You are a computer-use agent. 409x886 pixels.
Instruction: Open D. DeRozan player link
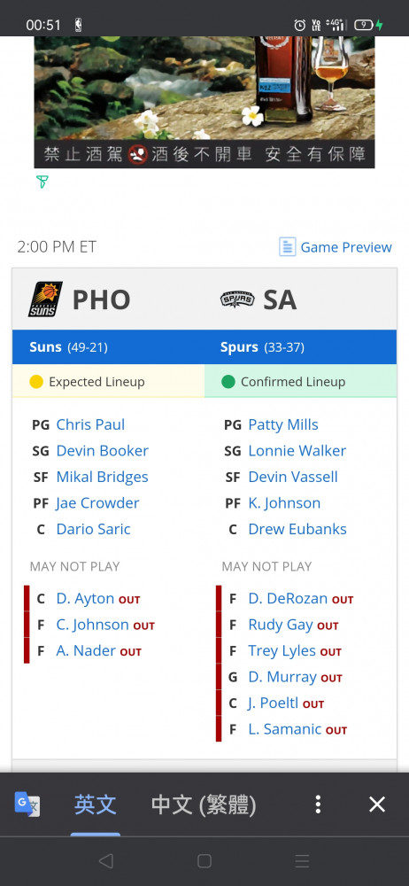pyautogui.click(x=288, y=598)
